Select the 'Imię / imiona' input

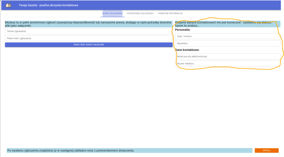tap(227, 36)
